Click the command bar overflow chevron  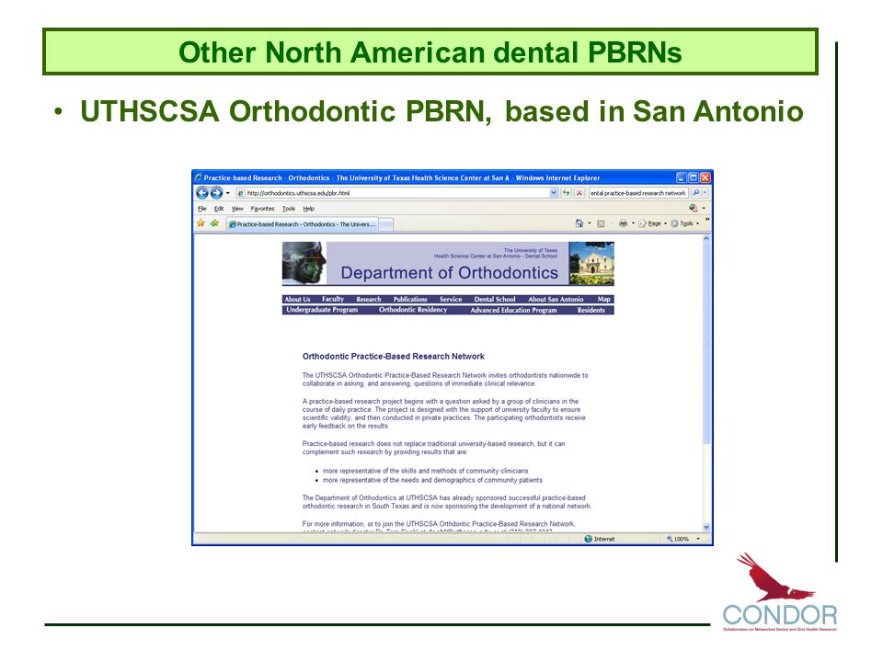[x=707, y=220]
